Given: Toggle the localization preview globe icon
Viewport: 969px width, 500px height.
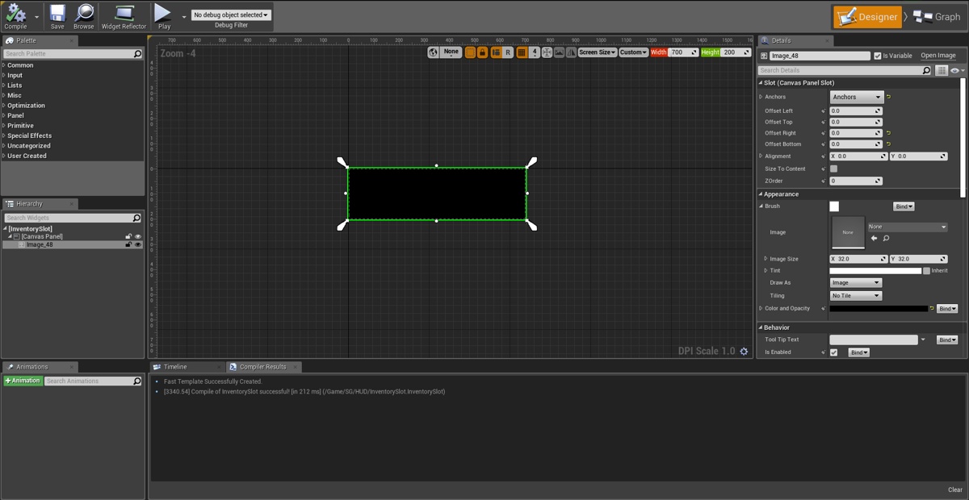Looking at the screenshot, I should 433,52.
